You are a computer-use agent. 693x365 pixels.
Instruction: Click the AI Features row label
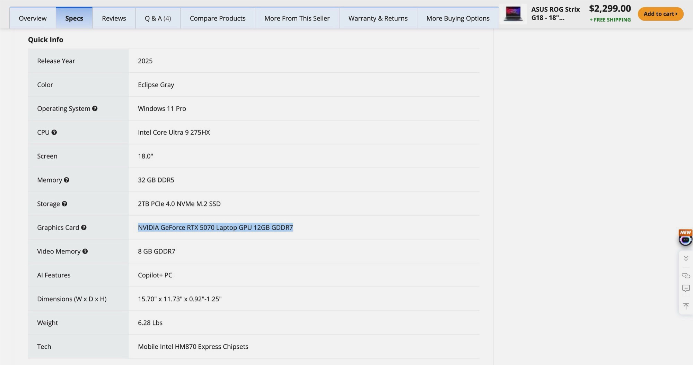click(54, 275)
